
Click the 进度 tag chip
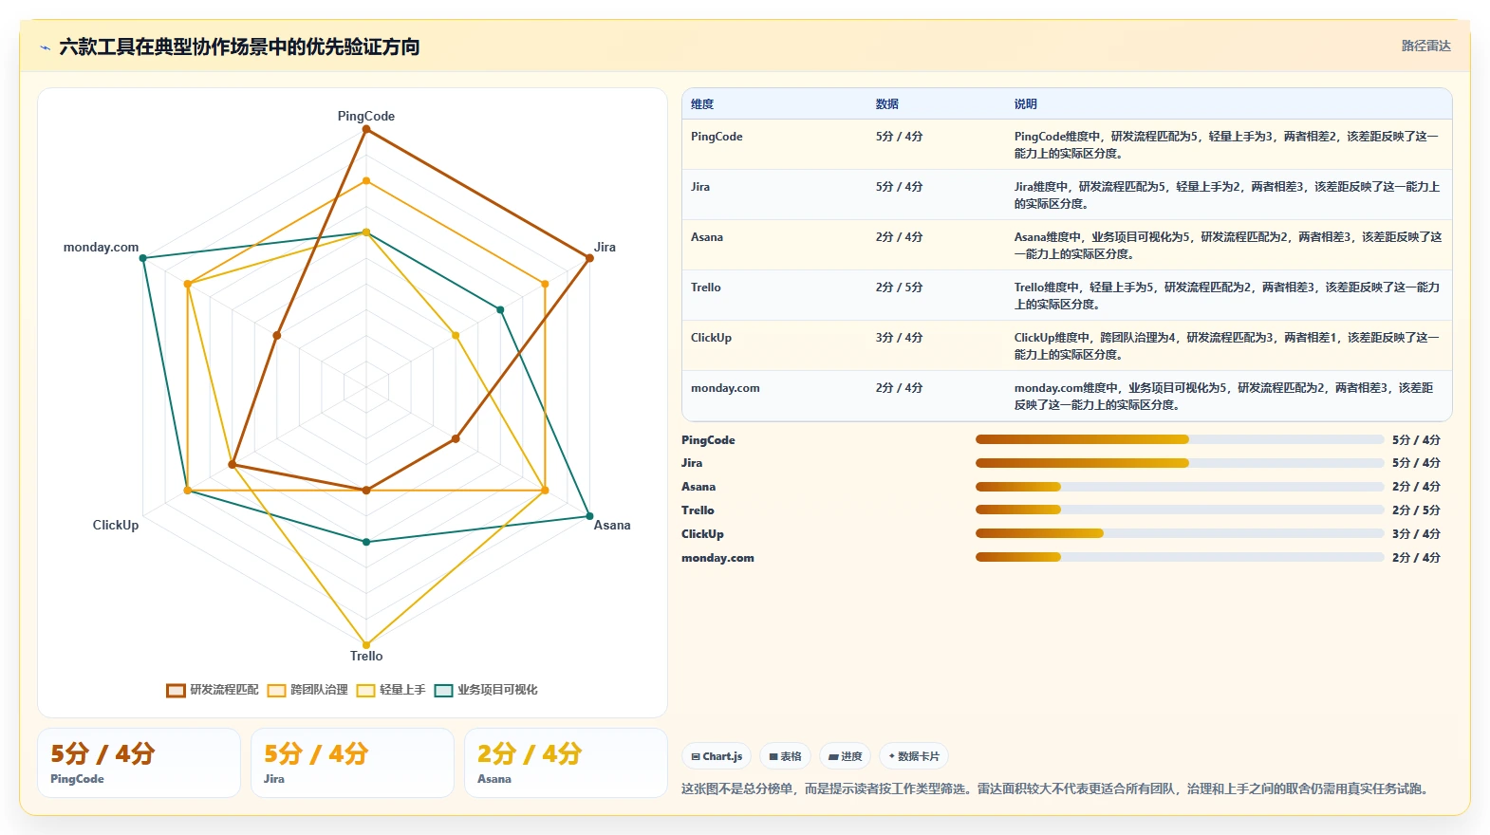point(845,756)
